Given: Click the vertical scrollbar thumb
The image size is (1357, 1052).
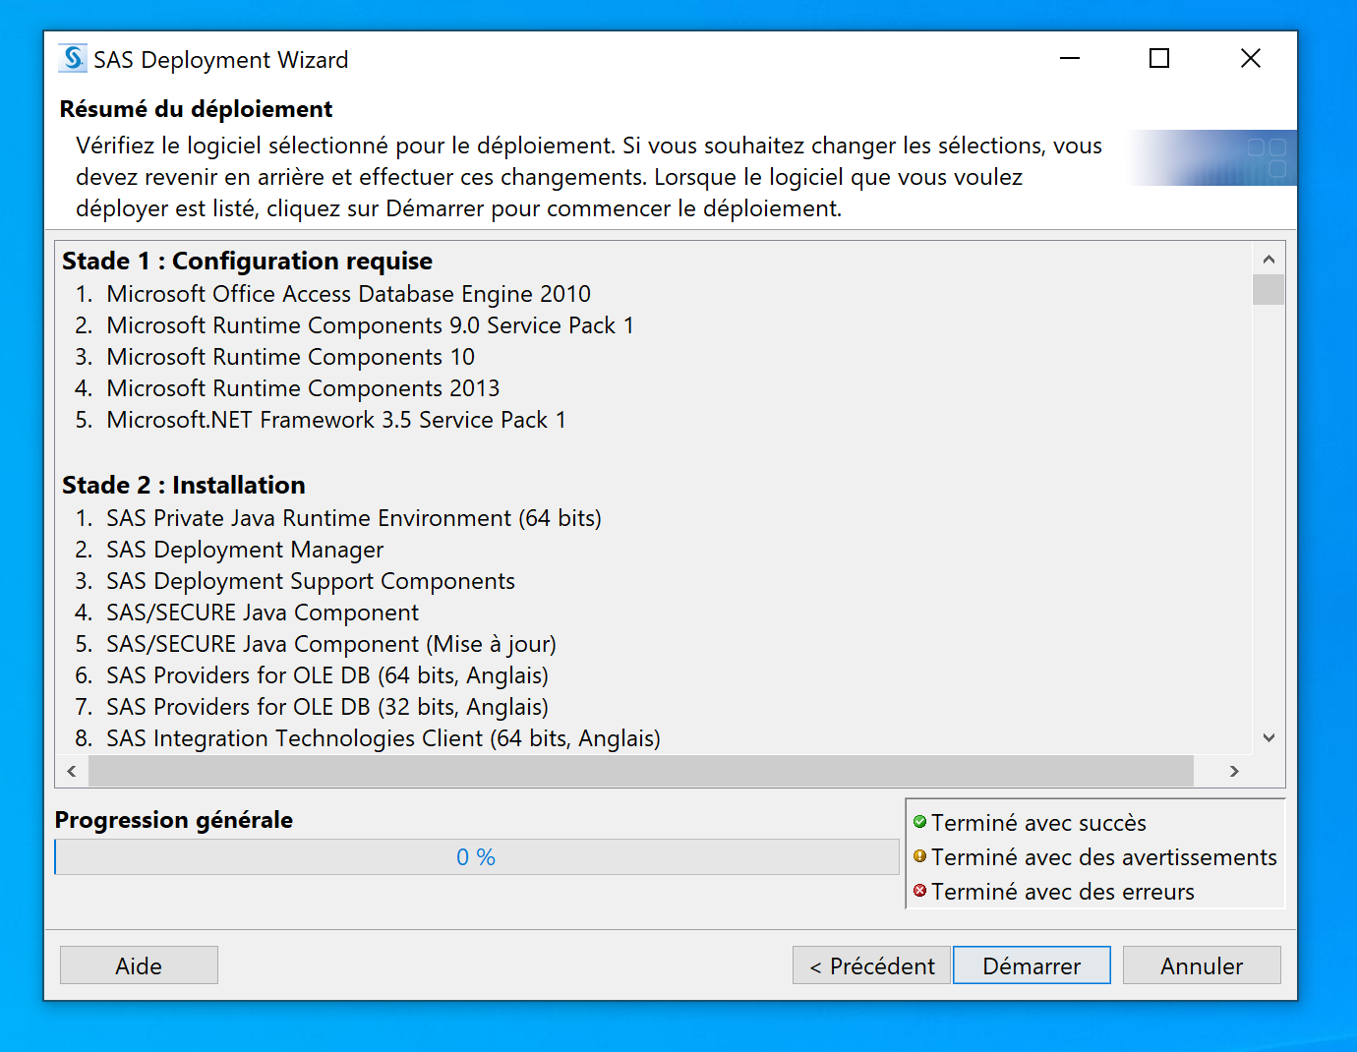Looking at the screenshot, I should pos(1268,290).
